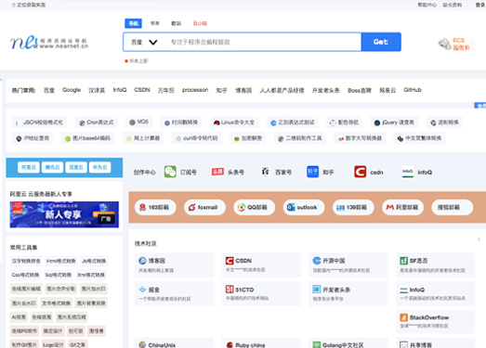Click the infoQ icon in 创作中心
Viewport: 486px width, 348px height.
pos(408,172)
